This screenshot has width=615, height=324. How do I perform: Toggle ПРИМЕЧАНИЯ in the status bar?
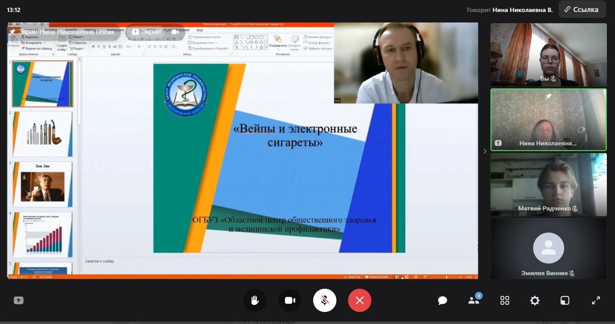377,277
